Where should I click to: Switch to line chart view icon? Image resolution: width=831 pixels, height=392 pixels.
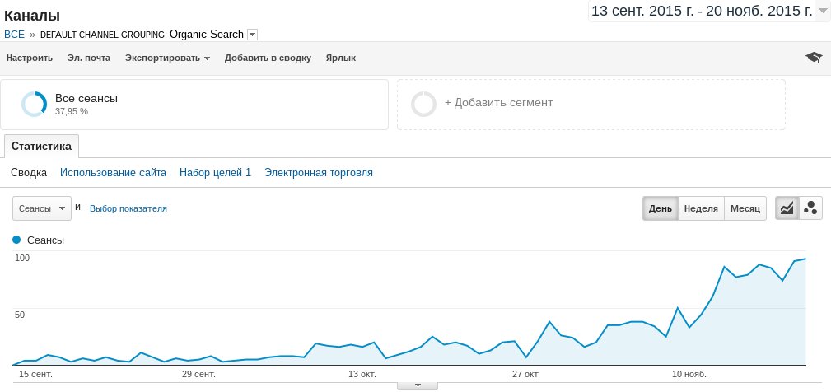tap(787, 208)
